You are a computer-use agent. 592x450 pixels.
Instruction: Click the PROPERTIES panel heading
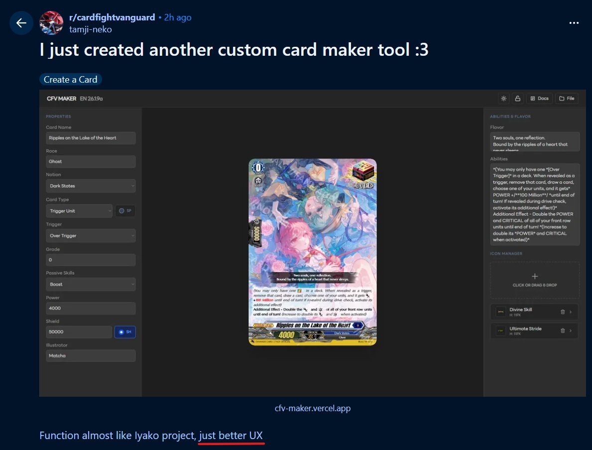coord(59,116)
